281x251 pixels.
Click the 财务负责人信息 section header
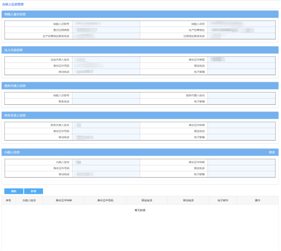click(x=140, y=116)
